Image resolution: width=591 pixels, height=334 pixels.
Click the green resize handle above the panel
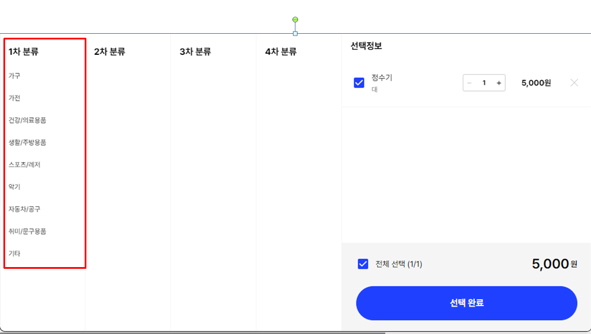click(x=295, y=19)
